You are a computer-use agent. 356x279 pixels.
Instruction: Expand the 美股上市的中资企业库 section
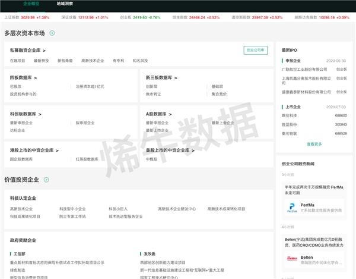tap(170, 151)
